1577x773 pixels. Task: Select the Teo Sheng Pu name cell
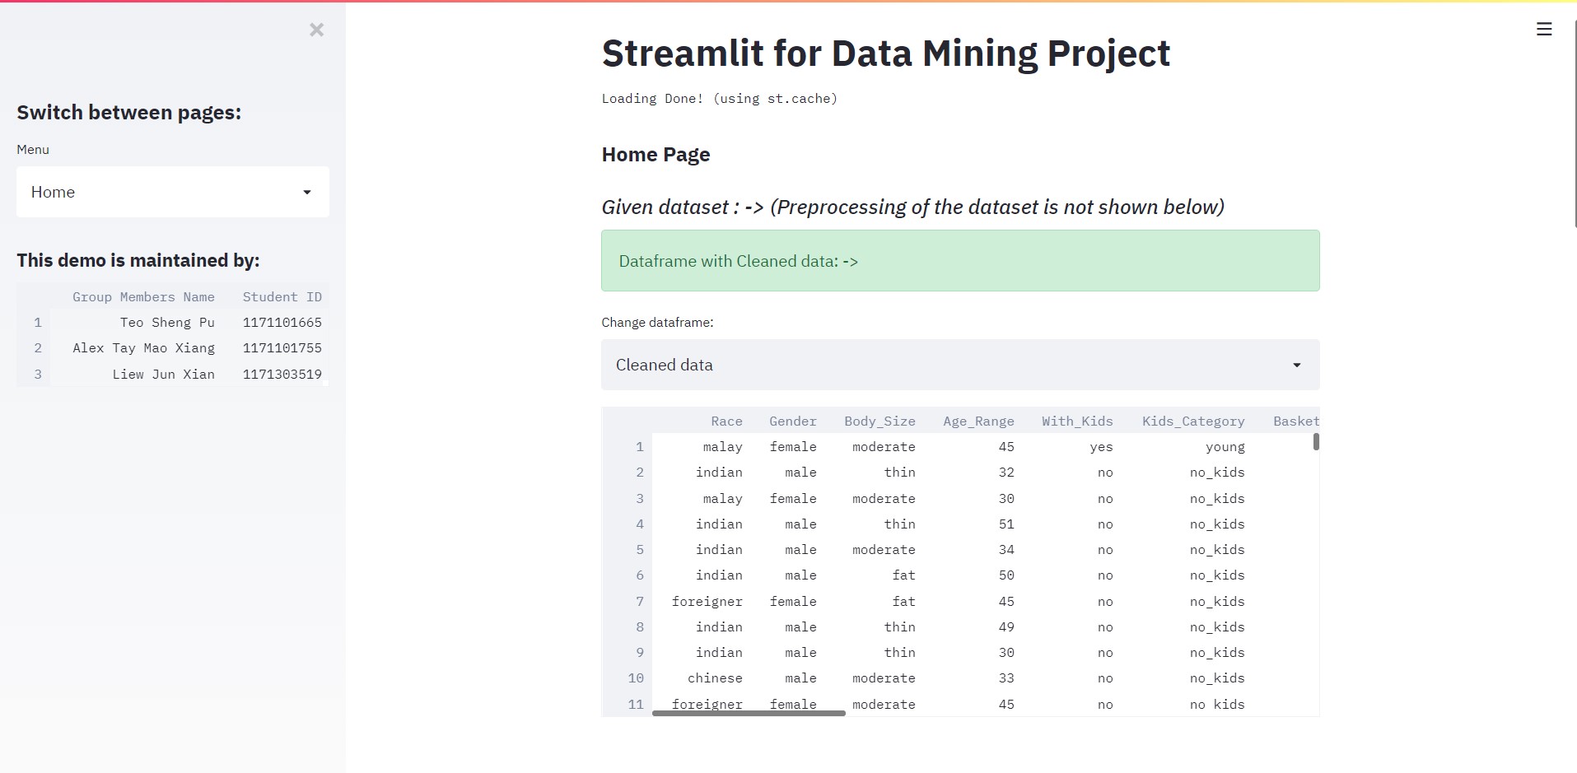pyautogui.click(x=167, y=323)
